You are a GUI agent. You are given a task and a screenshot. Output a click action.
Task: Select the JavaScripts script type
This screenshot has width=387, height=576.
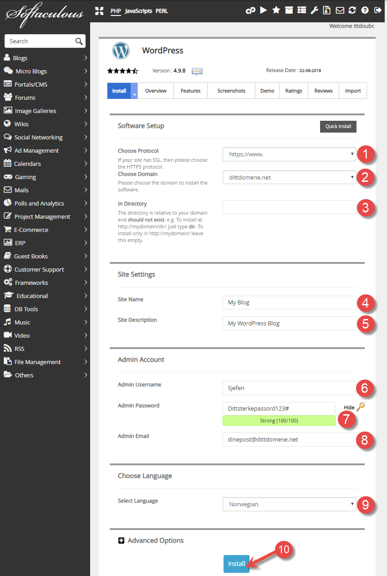(138, 11)
